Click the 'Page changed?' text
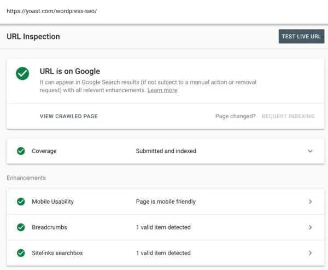This screenshot has height=270, width=328. pos(235,116)
